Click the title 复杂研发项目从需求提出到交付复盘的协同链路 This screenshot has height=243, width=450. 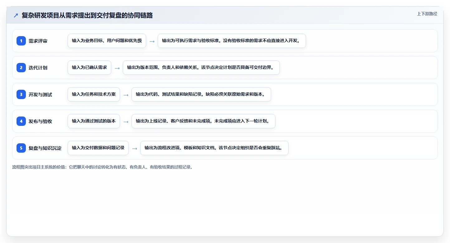87,16
